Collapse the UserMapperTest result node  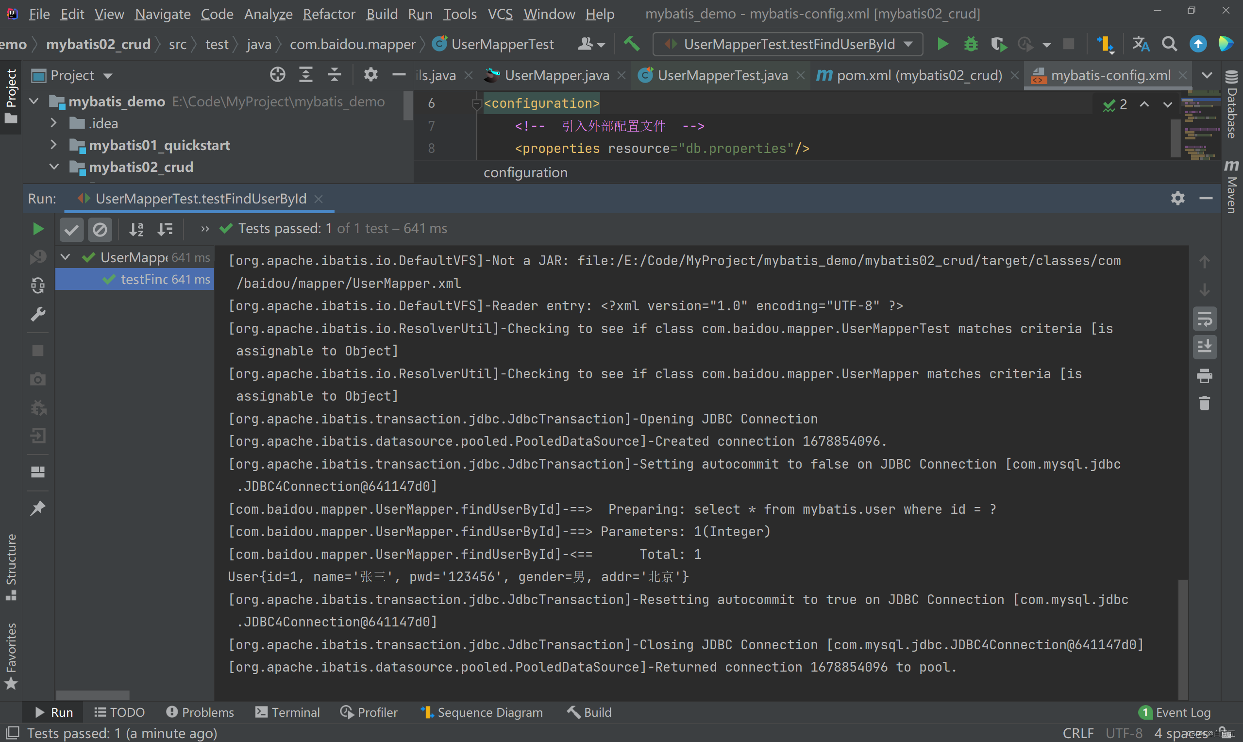65,257
